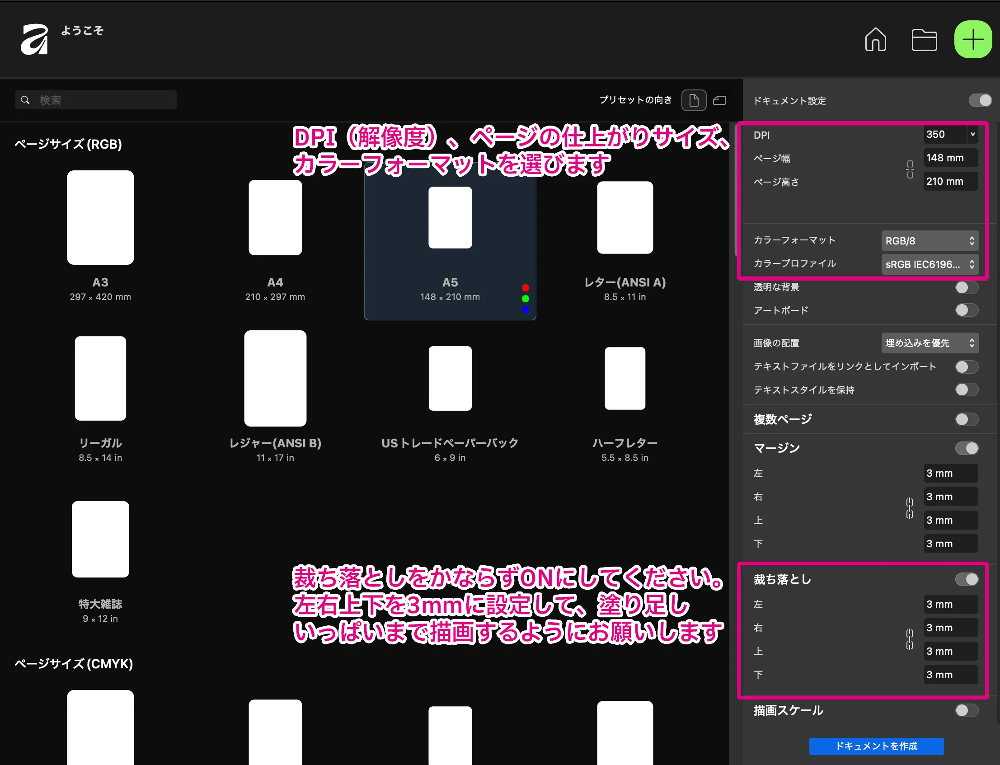Select landscape preset orientation icon

pos(719,100)
